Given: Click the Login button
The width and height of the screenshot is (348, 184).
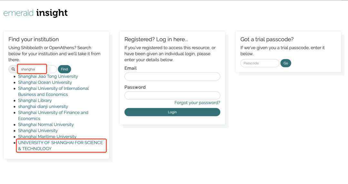Looking at the screenshot, I should (172, 112).
